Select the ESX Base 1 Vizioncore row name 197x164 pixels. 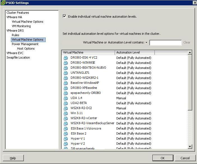coord(86,128)
